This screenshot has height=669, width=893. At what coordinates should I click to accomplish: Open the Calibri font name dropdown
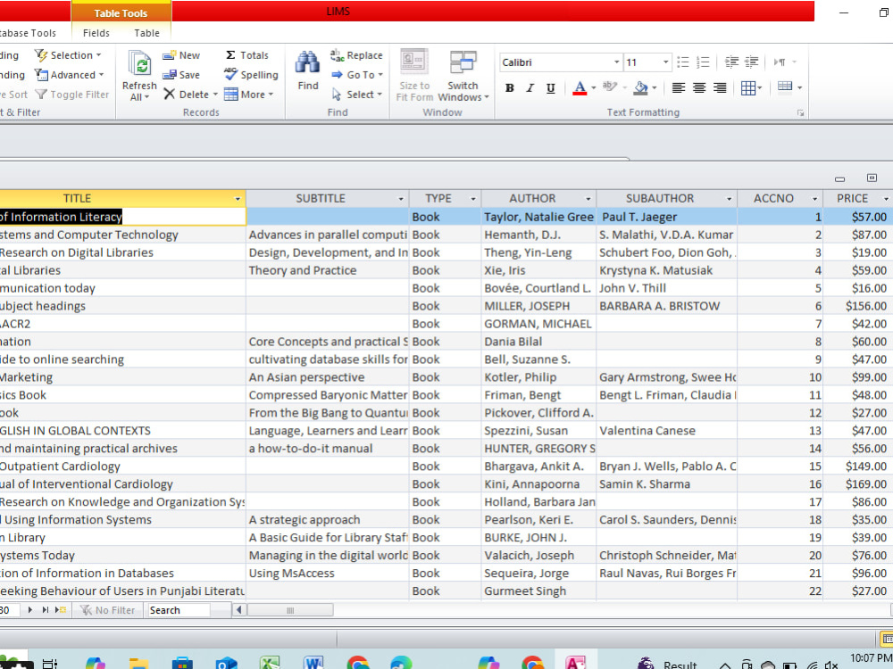tap(616, 62)
